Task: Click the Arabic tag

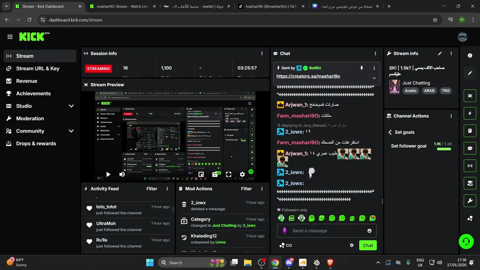Action: tap(411, 91)
